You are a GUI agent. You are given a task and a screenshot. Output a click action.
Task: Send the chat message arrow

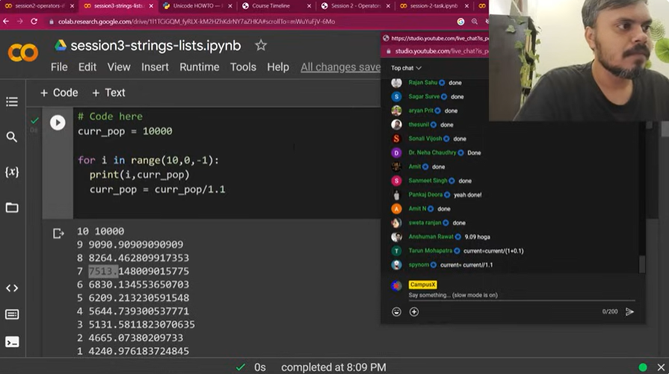629,312
